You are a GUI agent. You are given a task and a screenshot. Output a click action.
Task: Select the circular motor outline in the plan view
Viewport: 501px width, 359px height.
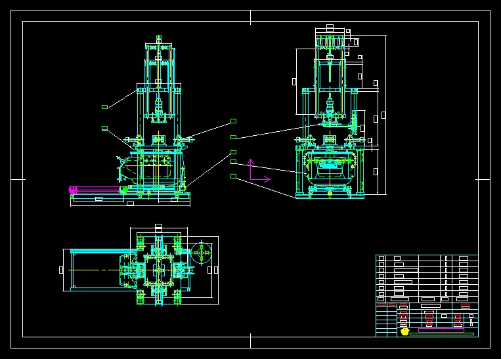pyautogui.click(x=202, y=253)
